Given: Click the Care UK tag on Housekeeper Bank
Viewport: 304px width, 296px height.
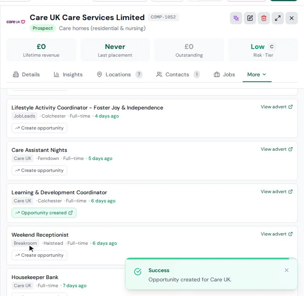Looking at the screenshot, I should (x=23, y=286).
